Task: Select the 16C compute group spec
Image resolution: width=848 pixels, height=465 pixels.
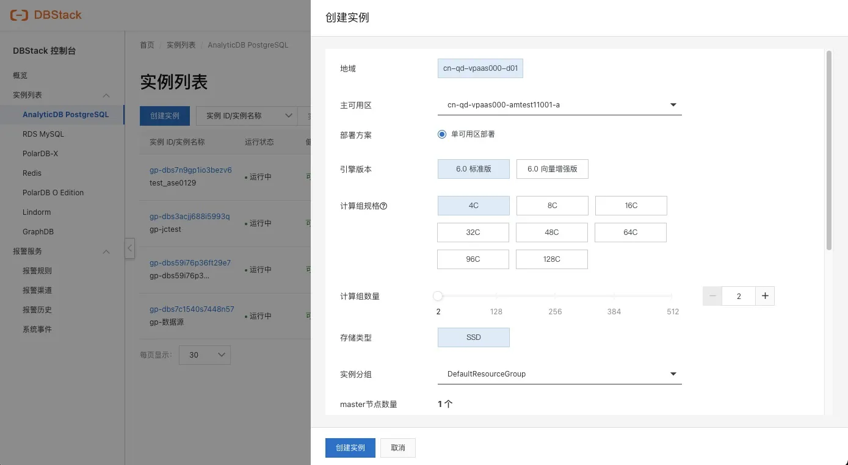Action: [x=631, y=206]
